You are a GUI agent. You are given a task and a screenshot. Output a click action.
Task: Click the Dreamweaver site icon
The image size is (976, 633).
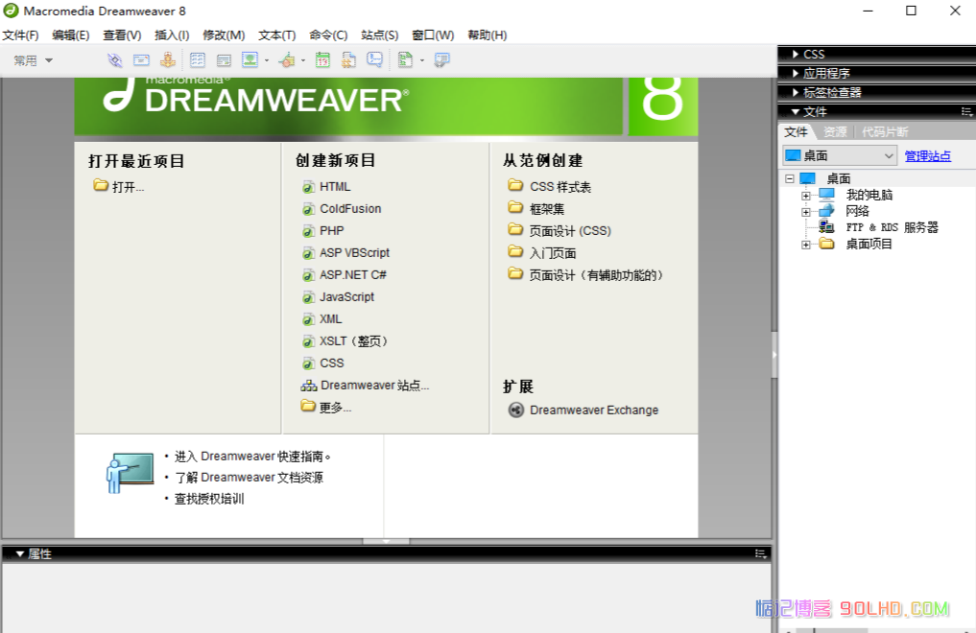point(309,387)
